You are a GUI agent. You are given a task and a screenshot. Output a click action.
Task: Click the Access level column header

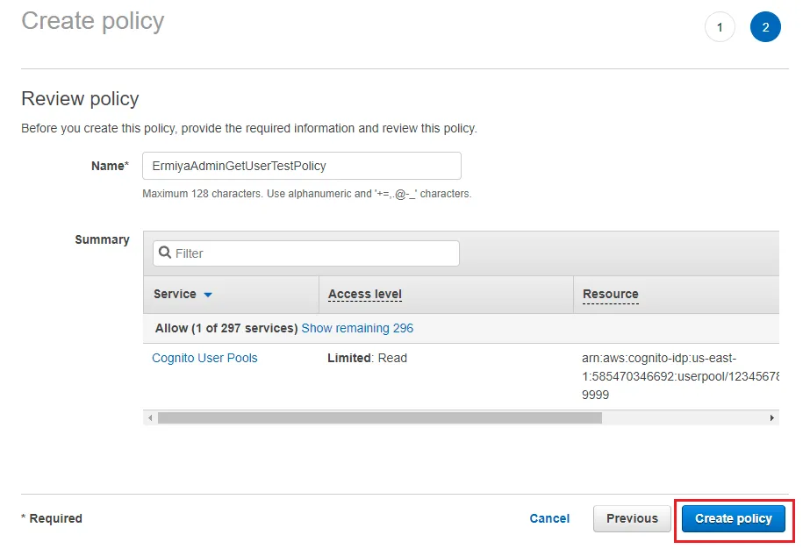coord(364,295)
